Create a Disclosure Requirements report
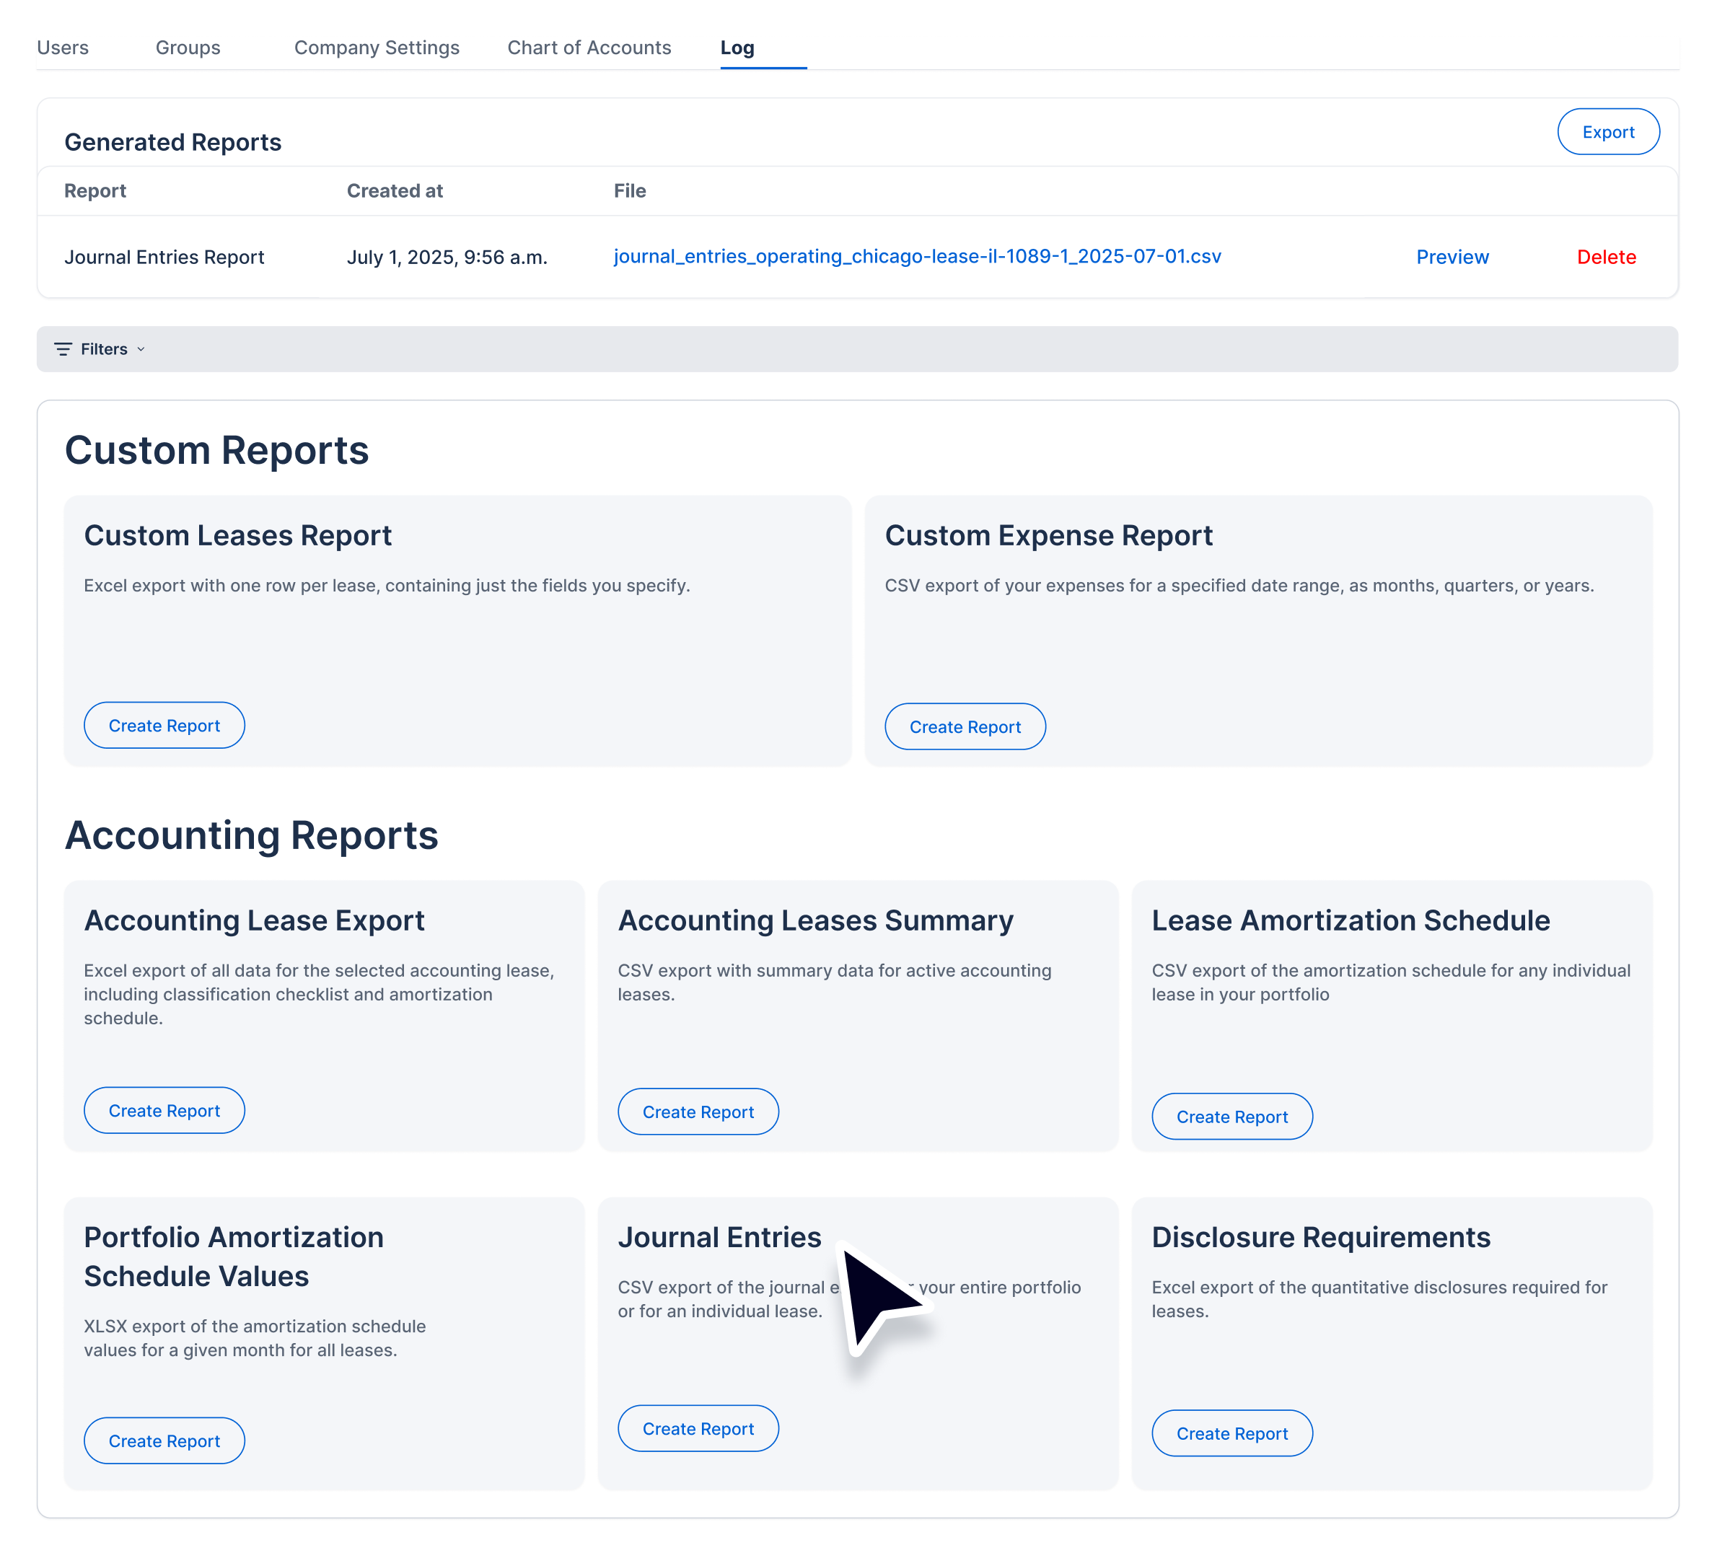1717x1553 pixels. pos(1231,1434)
